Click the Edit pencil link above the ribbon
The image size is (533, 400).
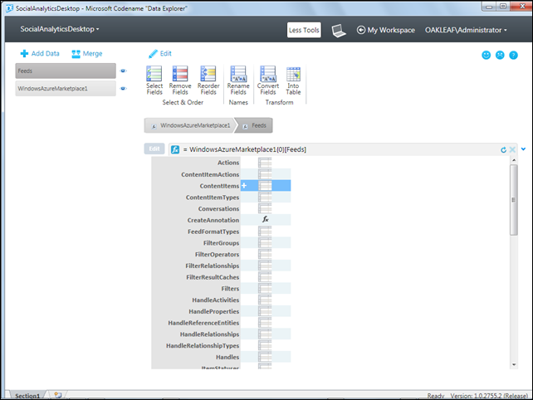[160, 53]
